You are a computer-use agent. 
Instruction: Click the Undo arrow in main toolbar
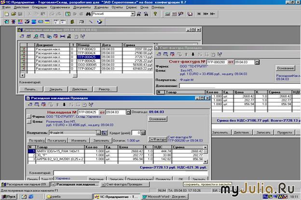(75, 14)
